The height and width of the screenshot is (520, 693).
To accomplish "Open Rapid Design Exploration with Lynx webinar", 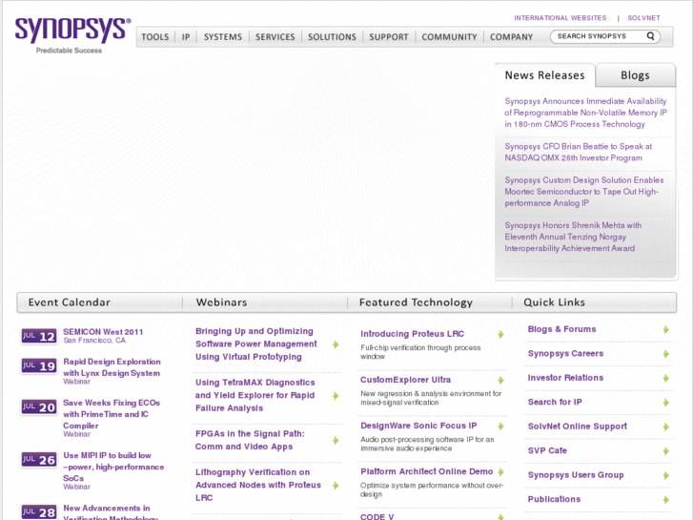I will point(112,367).
